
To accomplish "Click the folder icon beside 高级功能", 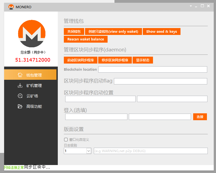I will tap(20, 106).
